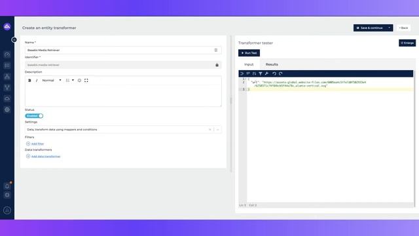Click format JSON icon in editor toolbar
This screenshot has width=419, height=236.
pos(242,73)
